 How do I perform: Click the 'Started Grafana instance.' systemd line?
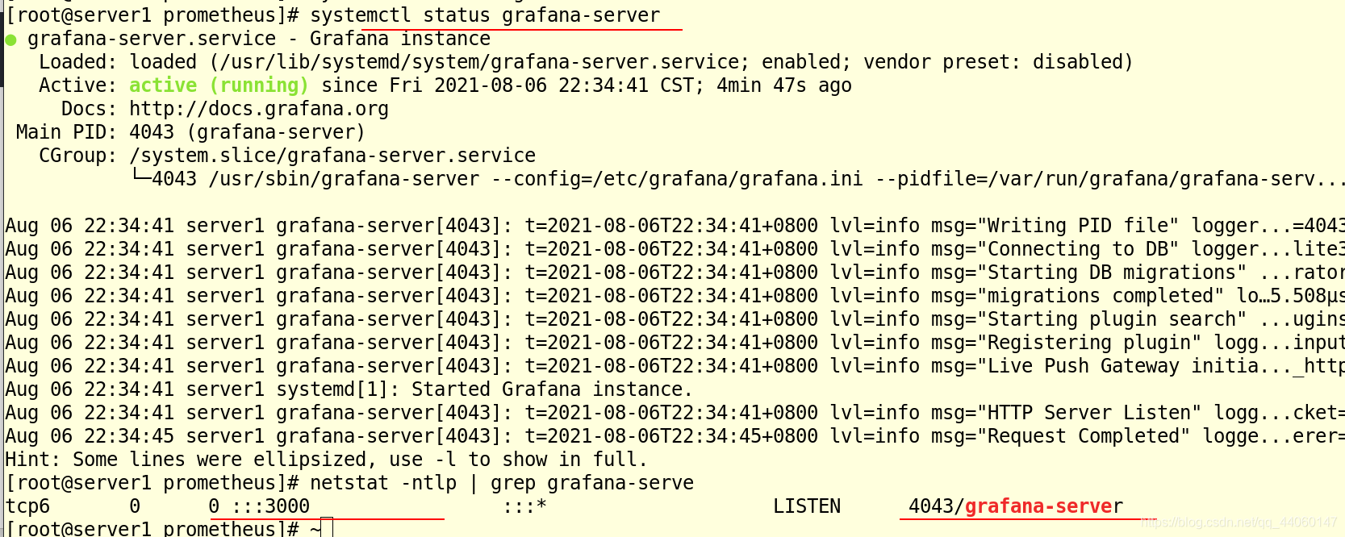(349, 389)
